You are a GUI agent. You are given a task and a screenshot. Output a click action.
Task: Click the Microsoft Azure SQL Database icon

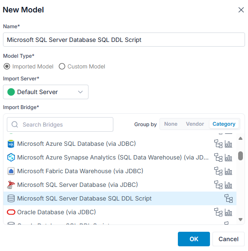(x=11, y=144)
